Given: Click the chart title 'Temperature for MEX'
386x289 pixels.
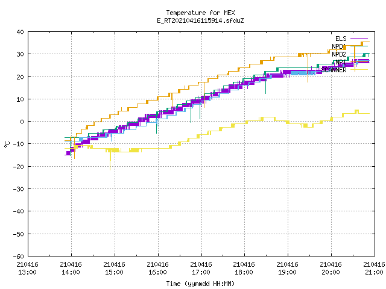Looking at the screenshot, I should [200, 13].
